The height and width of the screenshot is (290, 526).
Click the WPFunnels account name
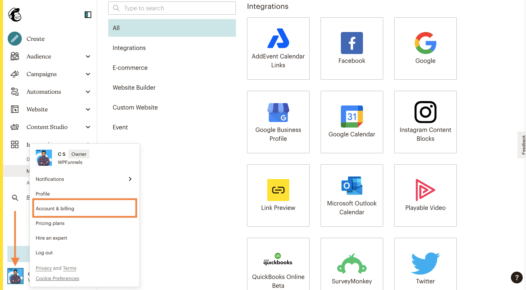click(x=70, y=162)
